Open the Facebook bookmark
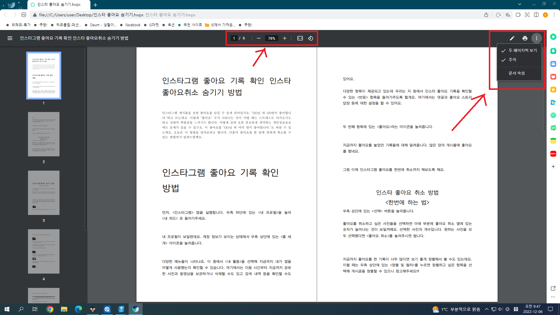The width and height of the screenshot is (560, 315). tap(133, 25)
